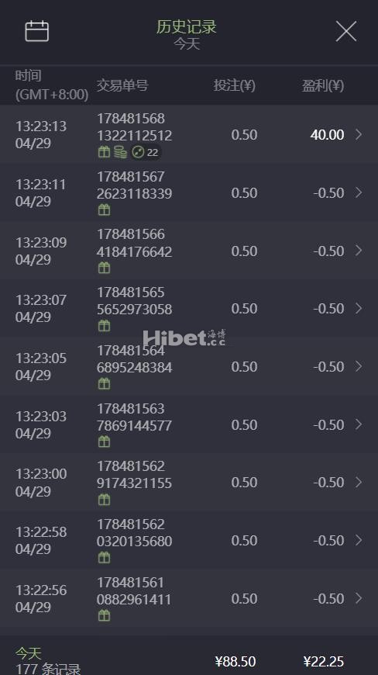Close the history records panel
The image size is (378, 675).
(345, 32)
